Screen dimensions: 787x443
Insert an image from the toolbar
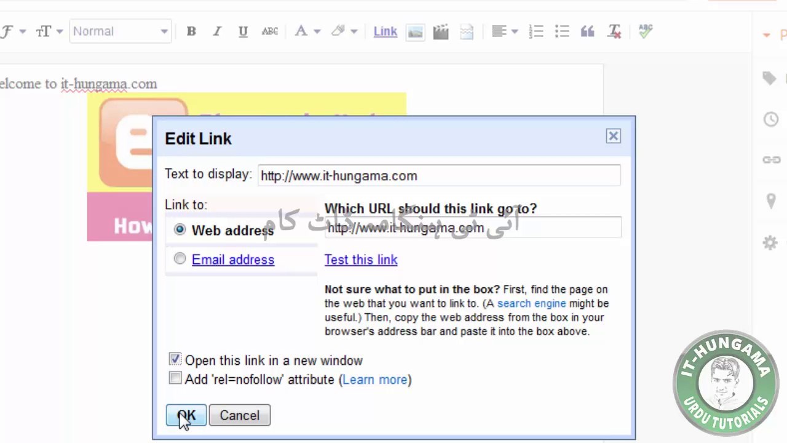[x=415, y=31]
